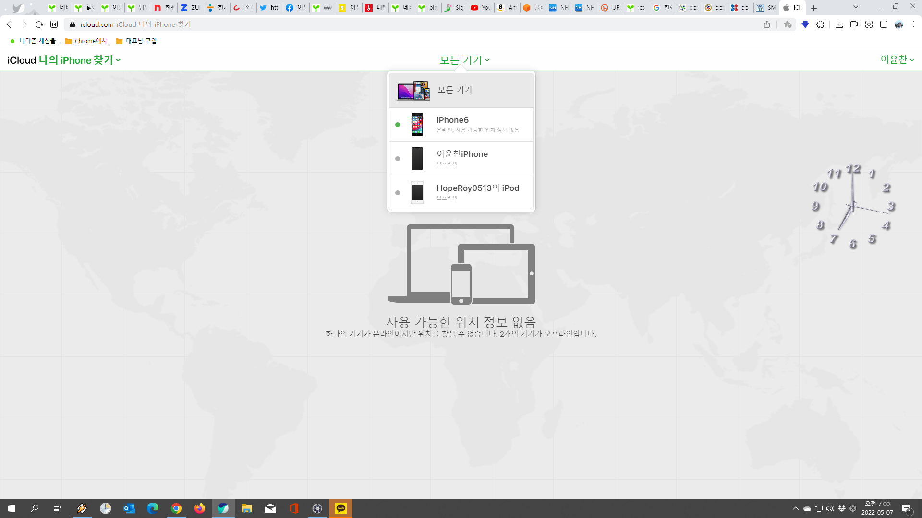Open File Explorer from the taskbar
The height and width of the screenshot is (518, 922).
coord(247,508)
